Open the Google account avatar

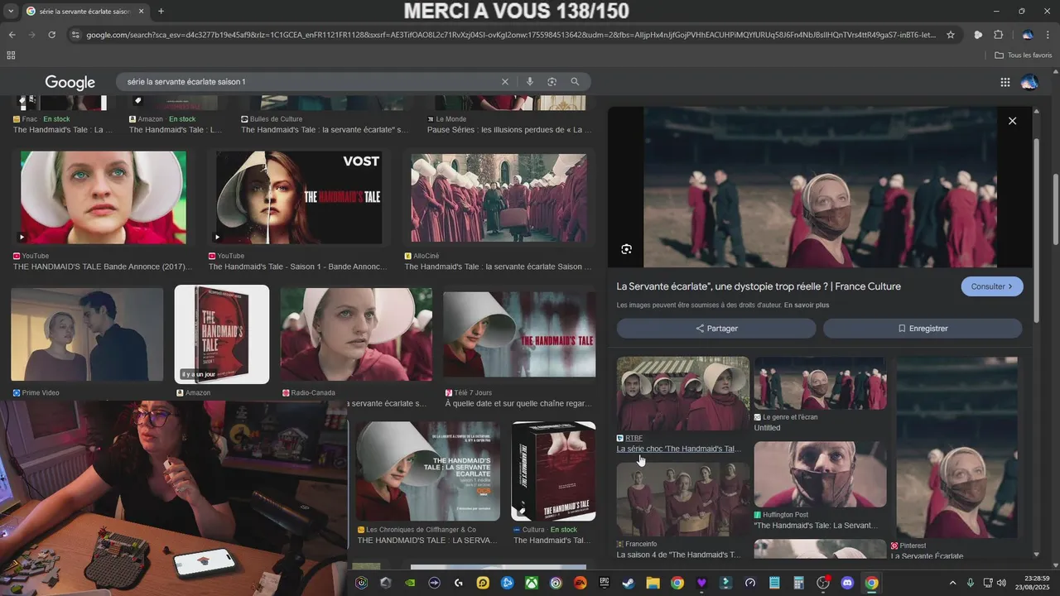coord(1029,82)
